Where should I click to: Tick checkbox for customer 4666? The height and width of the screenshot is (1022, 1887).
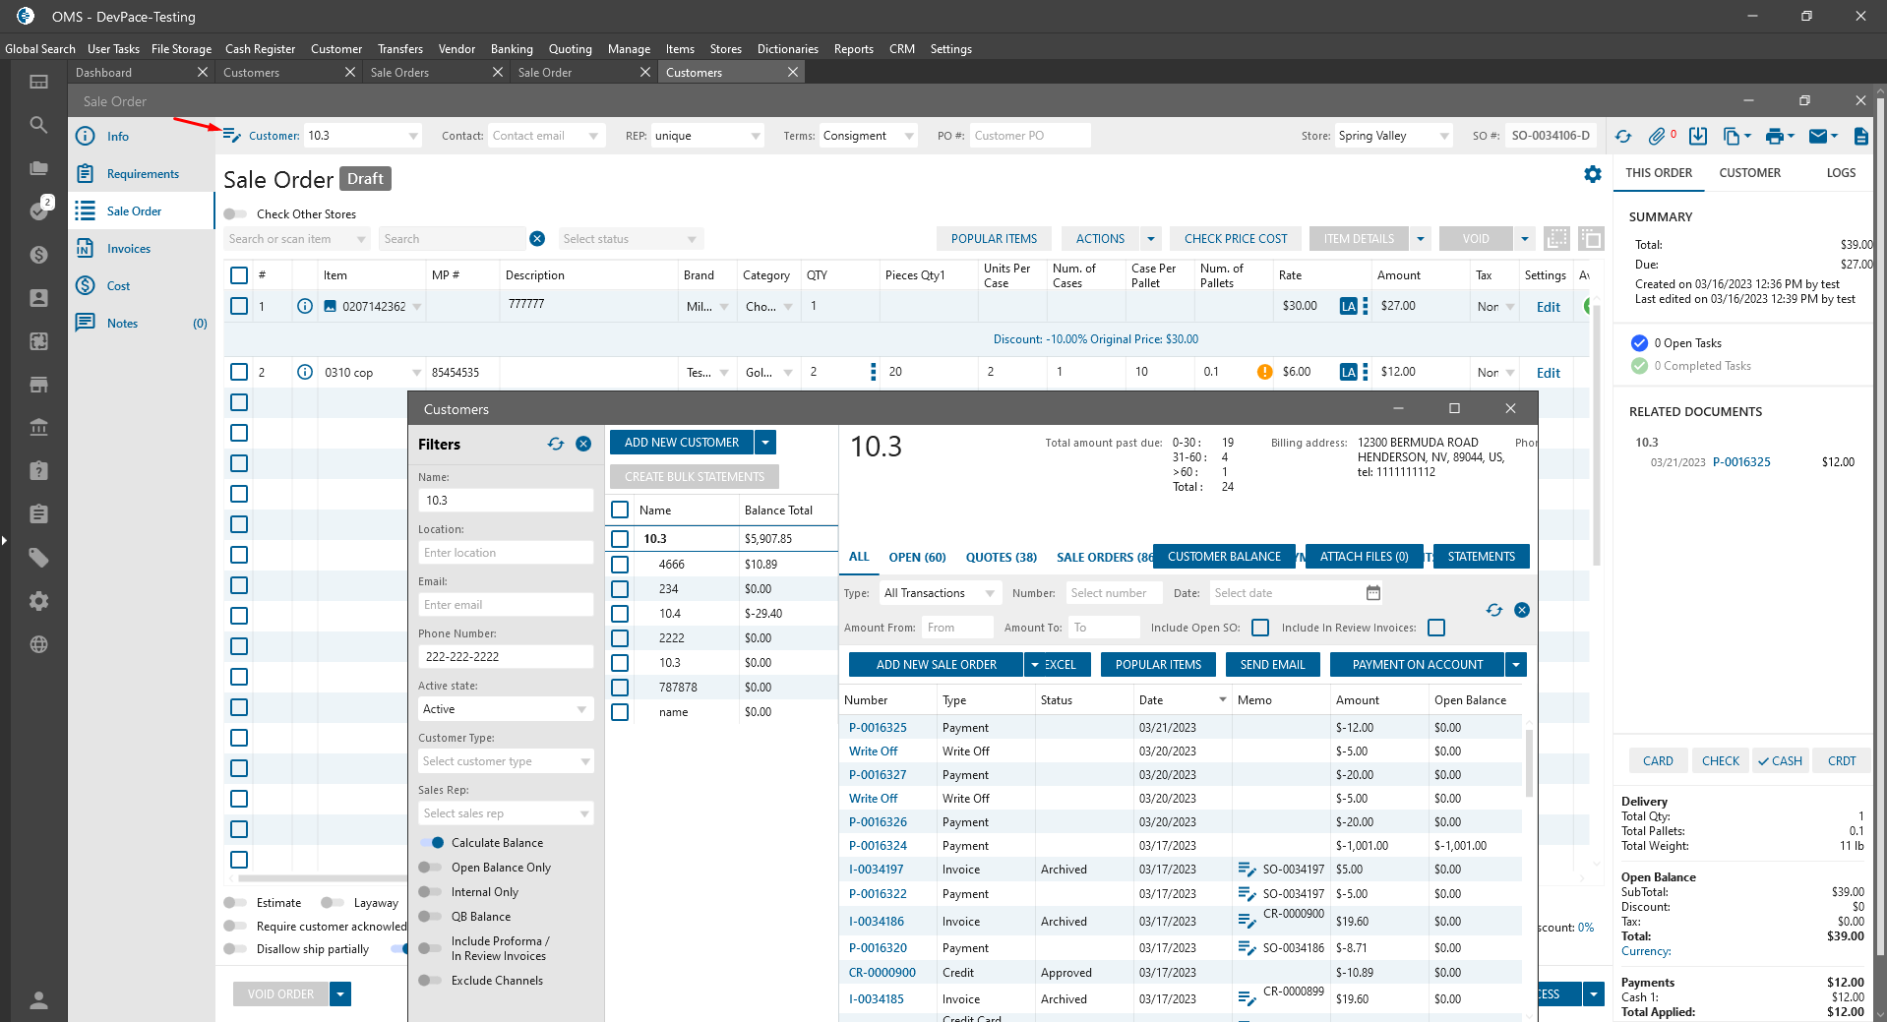click(x=620, y=565)
